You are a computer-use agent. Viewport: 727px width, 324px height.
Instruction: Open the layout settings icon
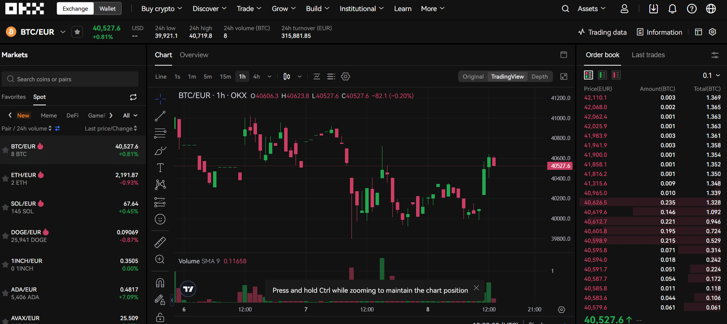point(698,32)
